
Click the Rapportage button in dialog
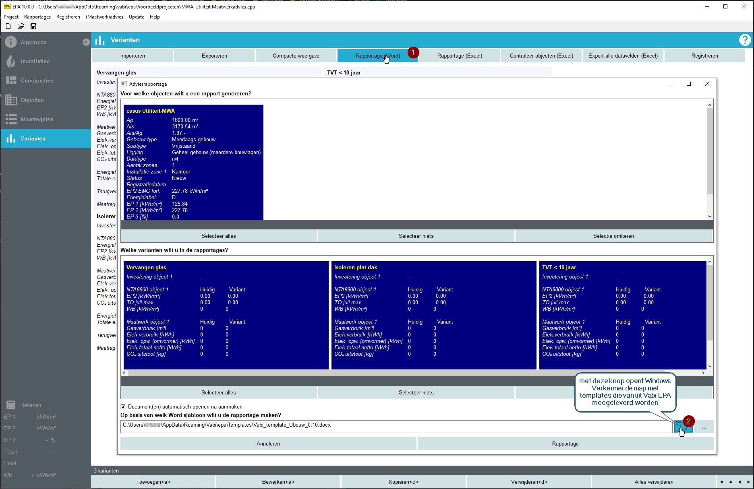[x=565, y=444]
